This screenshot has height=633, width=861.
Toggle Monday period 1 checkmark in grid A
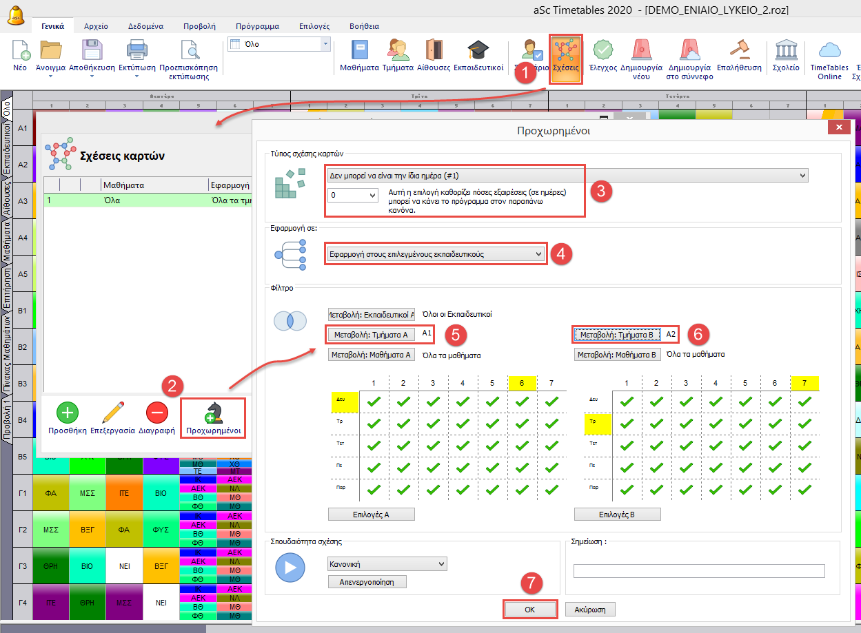click(374, 401)
